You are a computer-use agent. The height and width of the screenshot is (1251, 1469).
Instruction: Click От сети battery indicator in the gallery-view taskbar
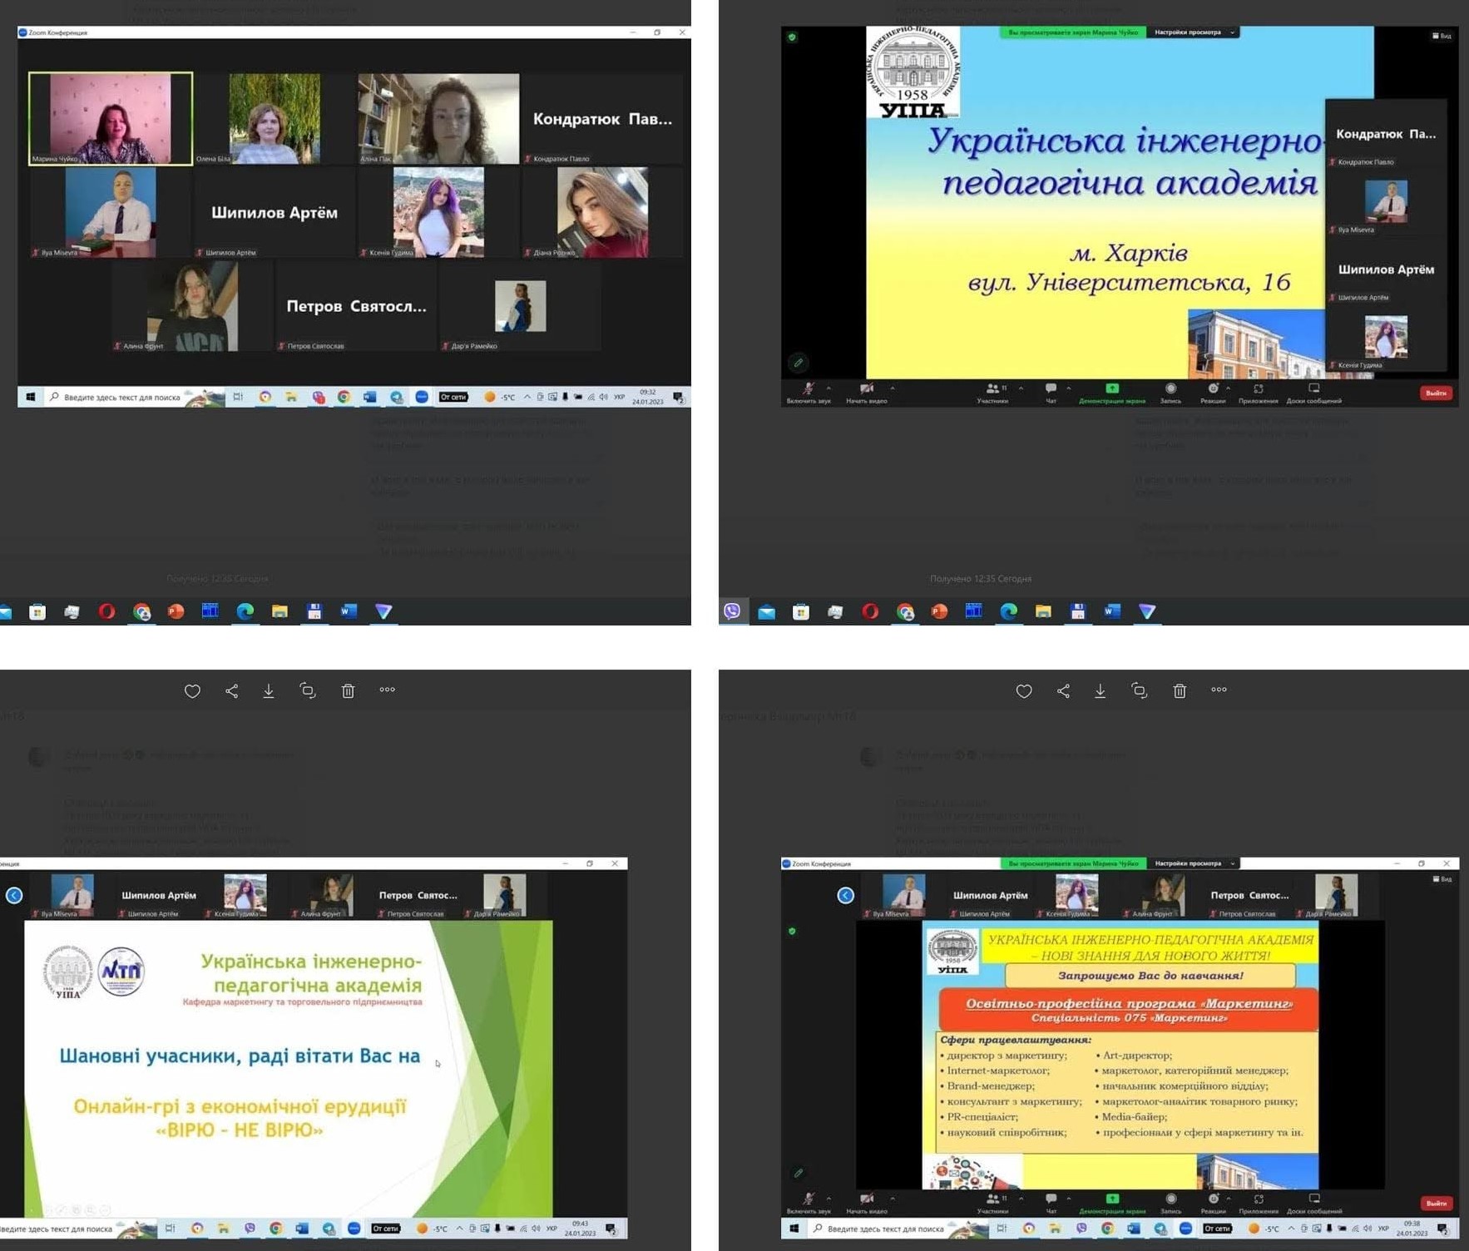pyautogui.click(x=454, y=398)
